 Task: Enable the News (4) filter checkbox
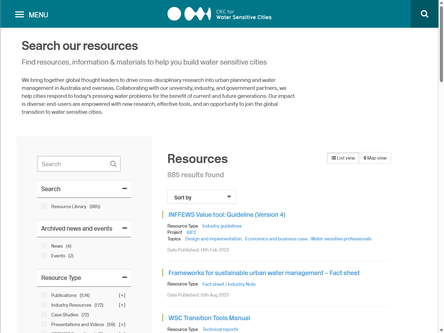(44, 246)
